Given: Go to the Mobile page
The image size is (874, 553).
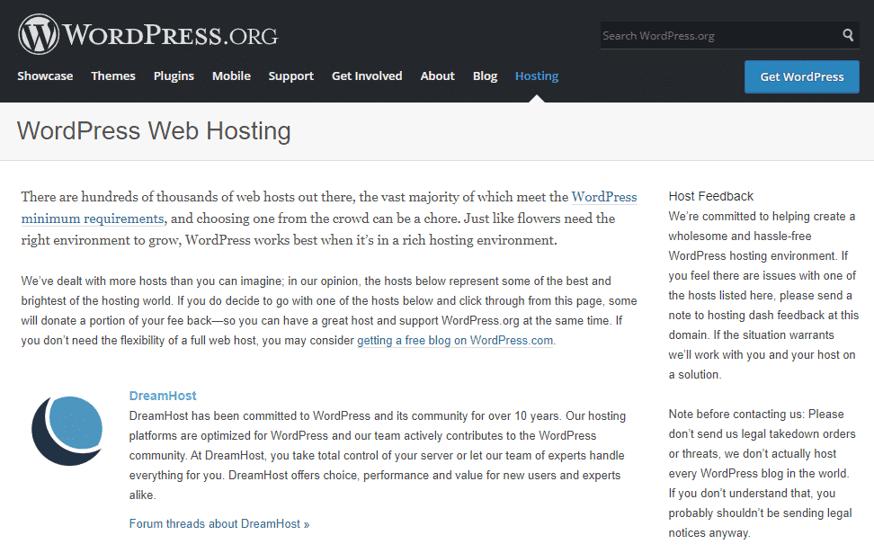Looking at the screenshot, I should pyautogui.click(x=231, y=76).
